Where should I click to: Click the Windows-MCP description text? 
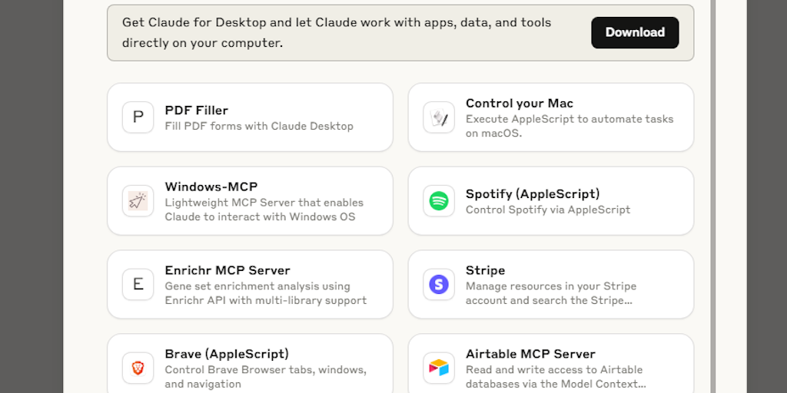point(264,210)
